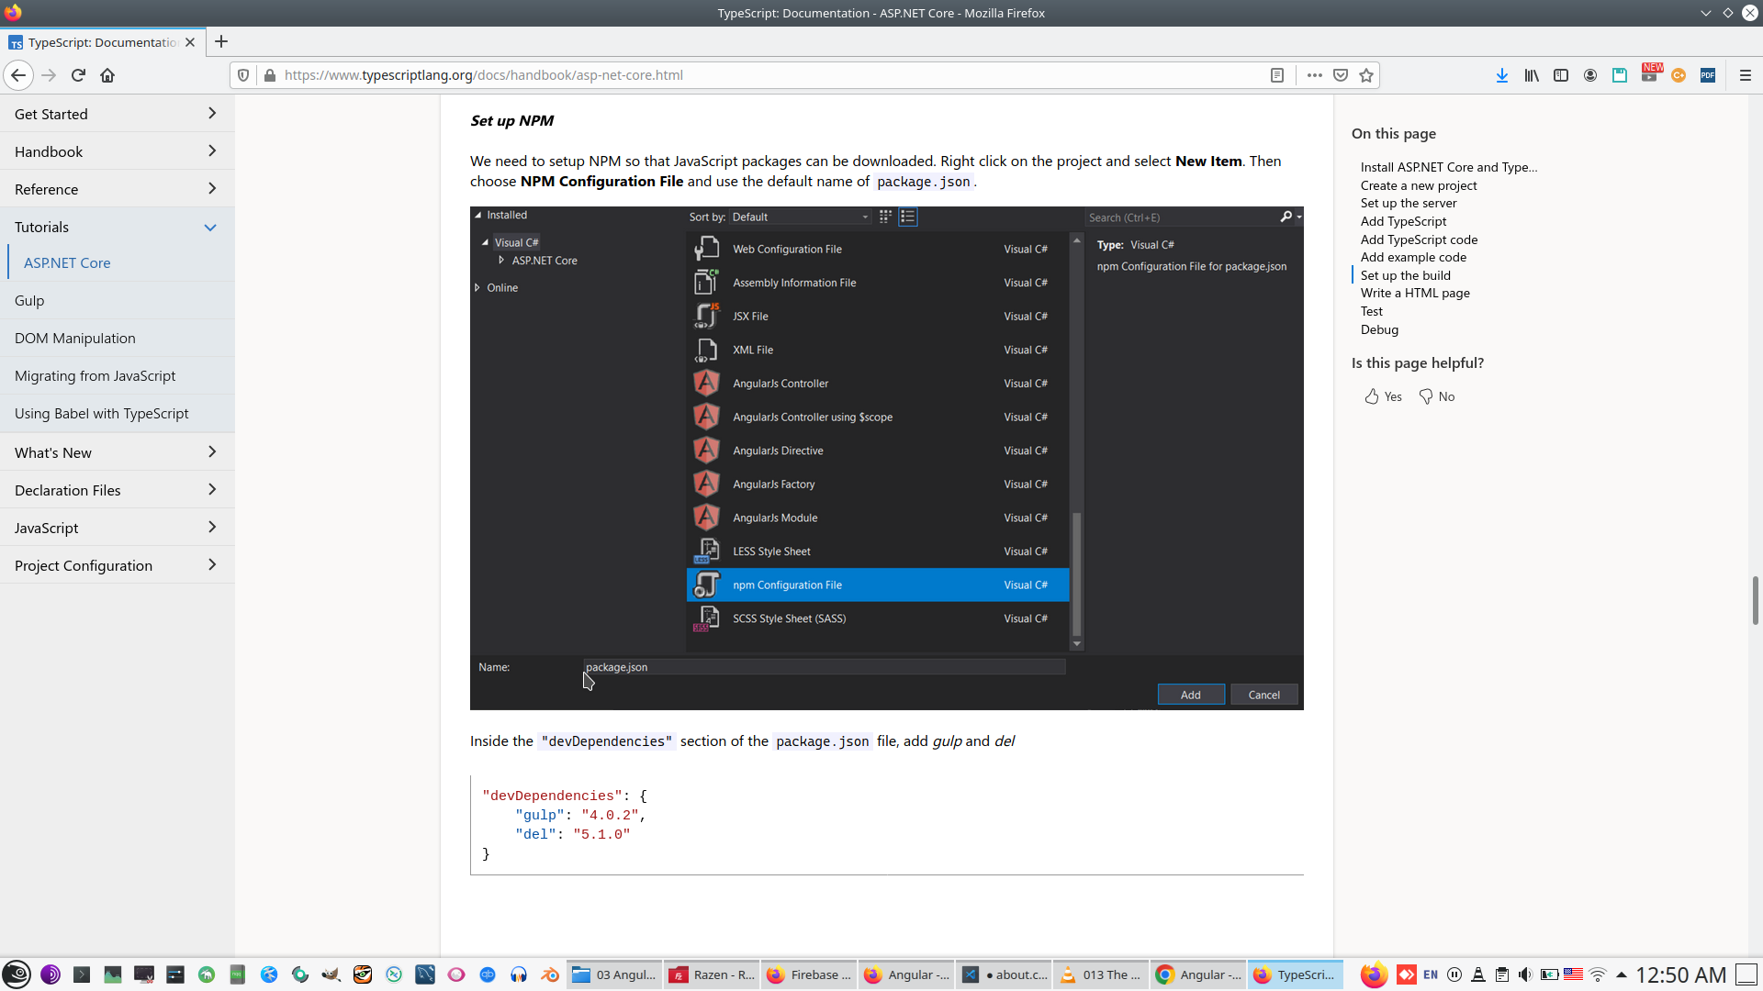Collapse the Tutorials section chevron
Viewport: 1763px width, 991px height.
tap(210, 228)
